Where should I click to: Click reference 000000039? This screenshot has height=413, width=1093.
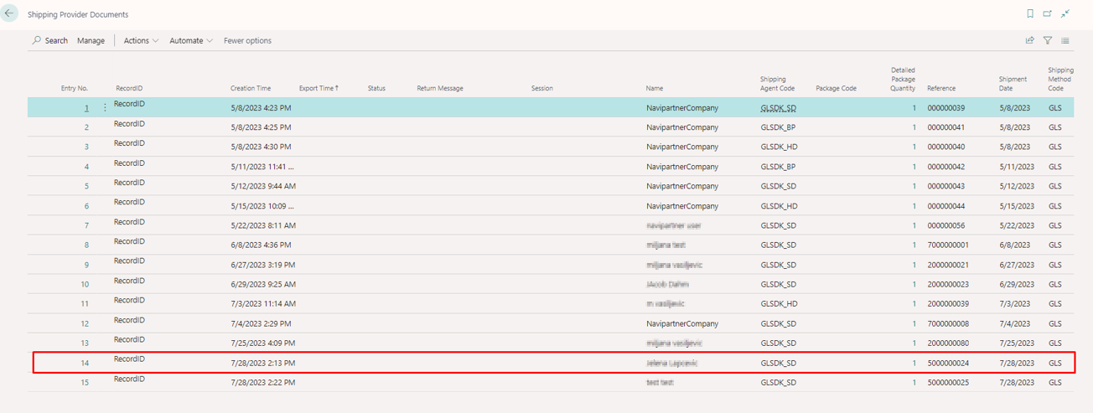[x=945, y=108]
